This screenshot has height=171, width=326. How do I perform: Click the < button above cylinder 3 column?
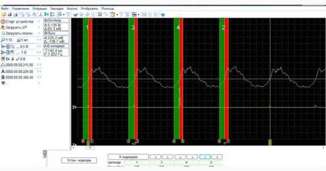pyautogui.click(x=155, y=157)
